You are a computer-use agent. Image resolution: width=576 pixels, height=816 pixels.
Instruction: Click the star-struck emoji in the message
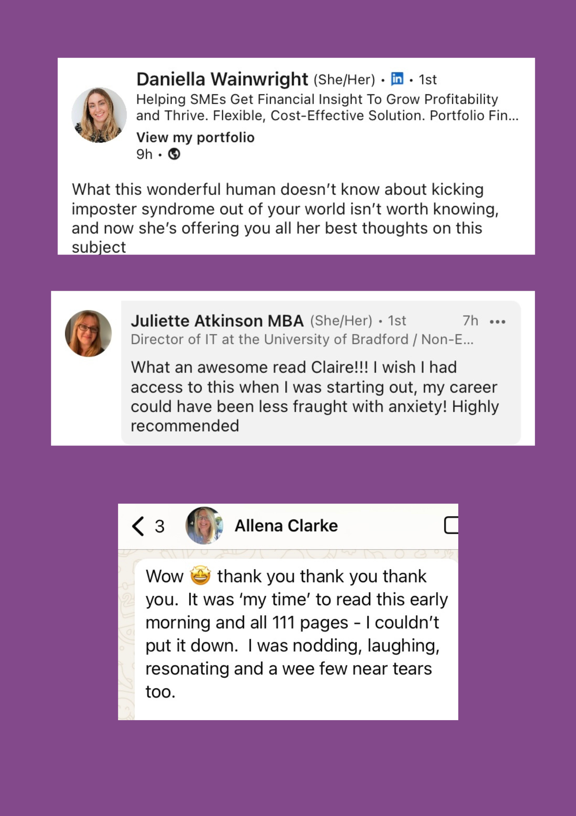coord(200,576)
